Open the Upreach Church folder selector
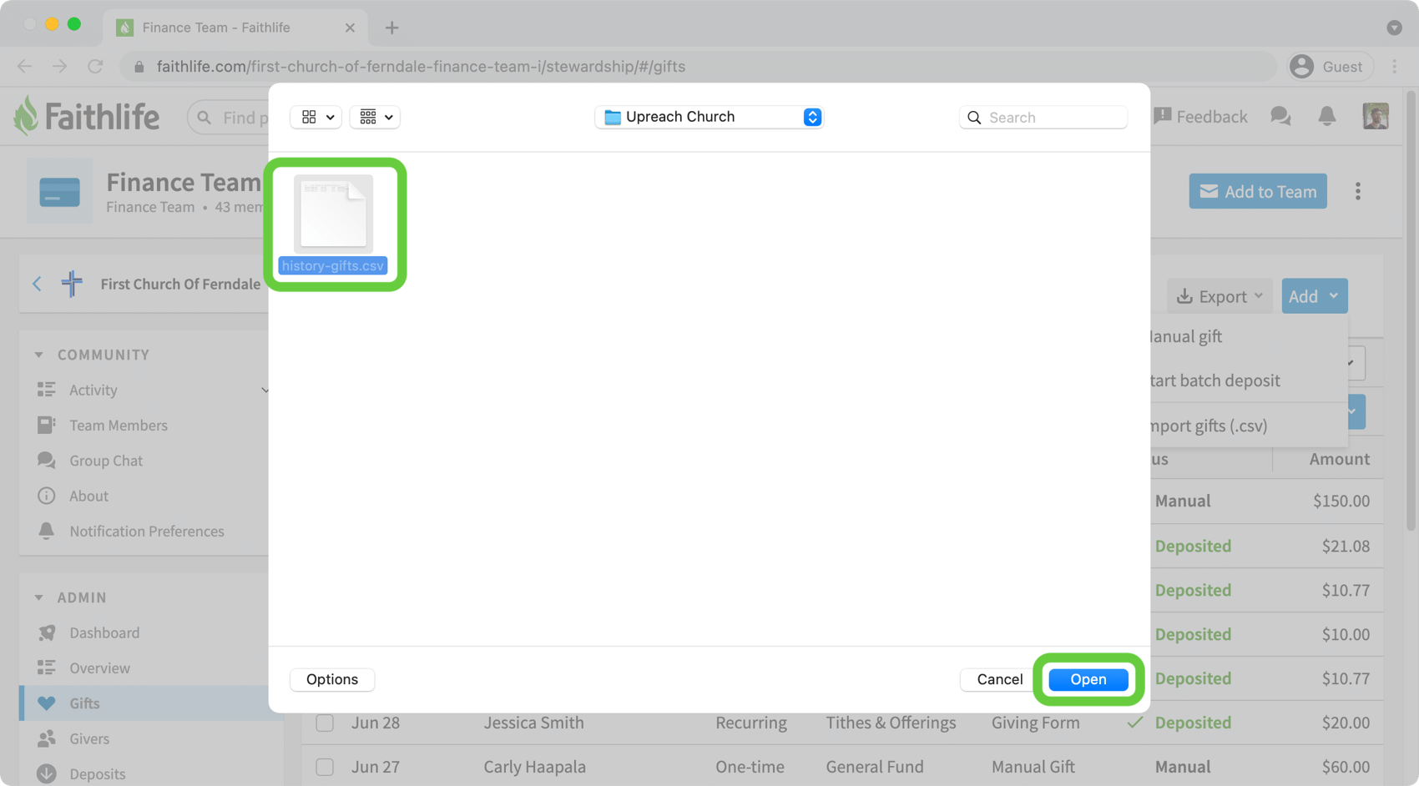 point(709,117)
